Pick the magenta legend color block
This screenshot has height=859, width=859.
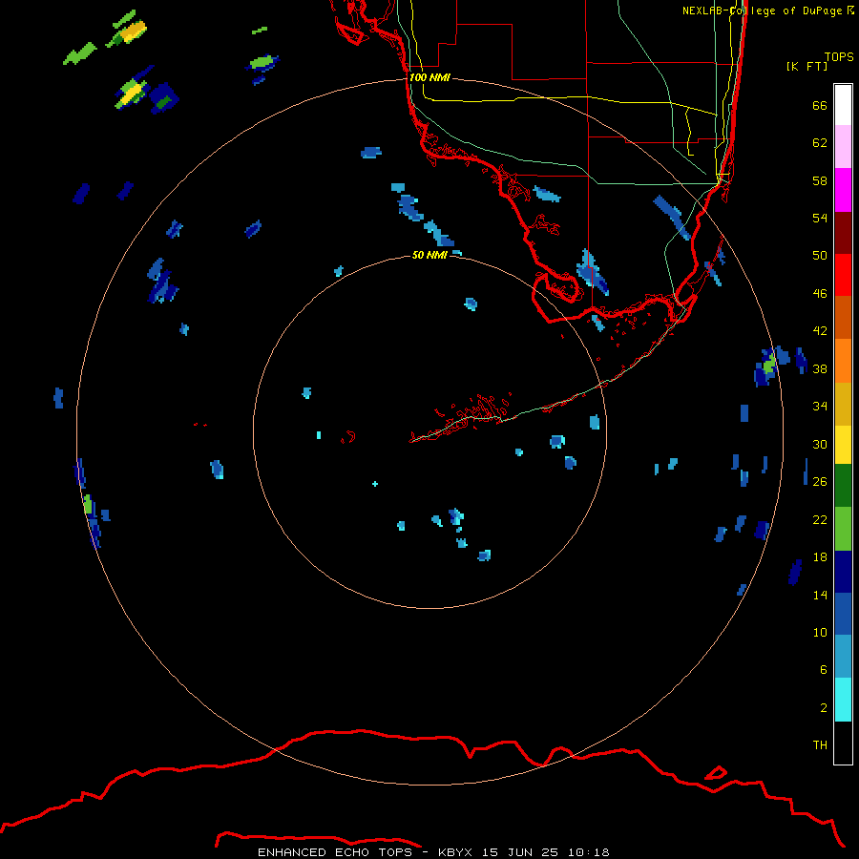843,190
